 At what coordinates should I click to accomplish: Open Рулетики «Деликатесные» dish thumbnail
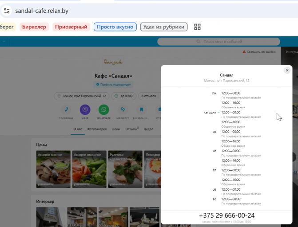(x=125, y=169)
